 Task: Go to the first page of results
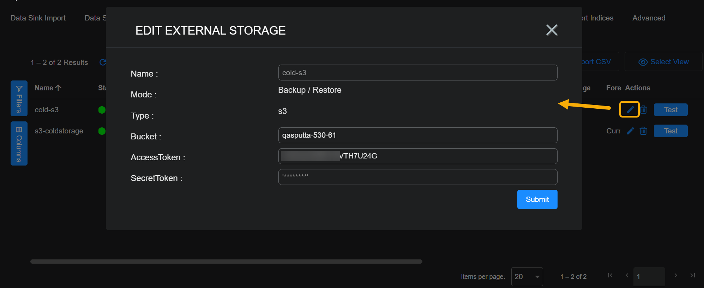pos(610,275)
